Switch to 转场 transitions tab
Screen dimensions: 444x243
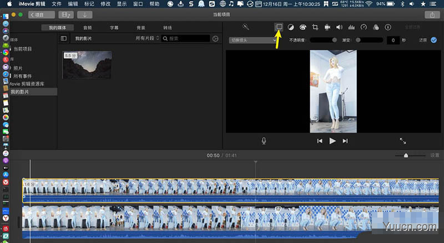click(x=168, y=28)
